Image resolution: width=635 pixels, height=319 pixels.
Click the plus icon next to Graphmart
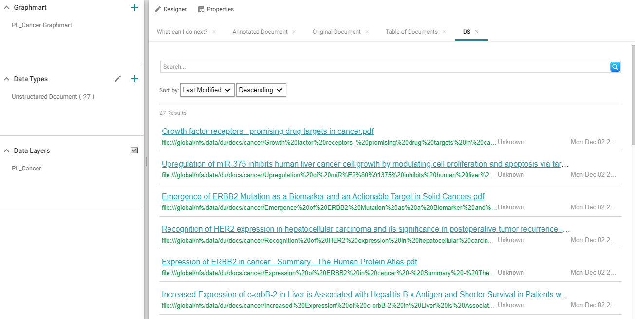pos(134,8)
